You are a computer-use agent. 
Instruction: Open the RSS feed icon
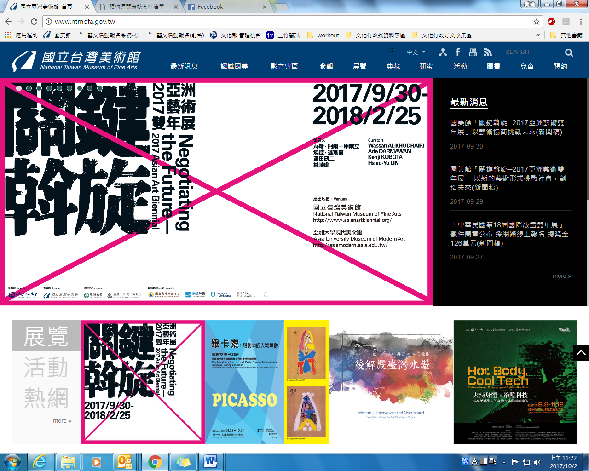point(488,52)
